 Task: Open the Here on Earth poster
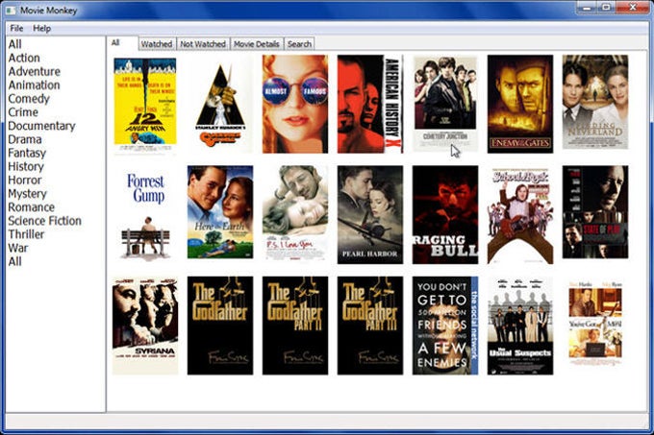pos(220,212)
